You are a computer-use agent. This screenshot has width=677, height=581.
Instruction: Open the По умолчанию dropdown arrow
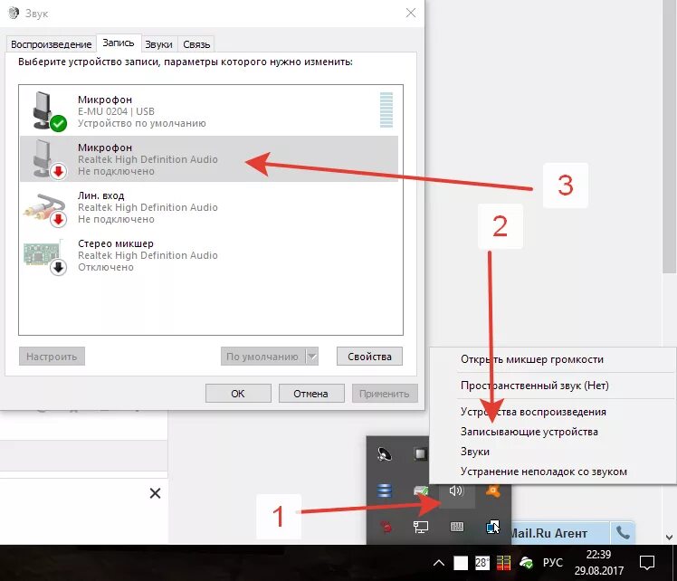coord(311,356)
